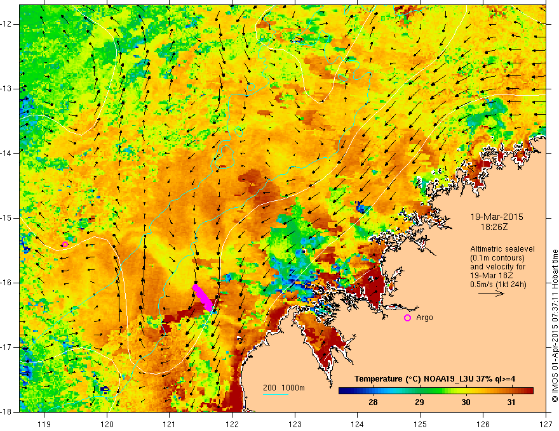Click latitude axis label '-12'
This screenshot has height=431, width=559.
[x=7, y=24]
